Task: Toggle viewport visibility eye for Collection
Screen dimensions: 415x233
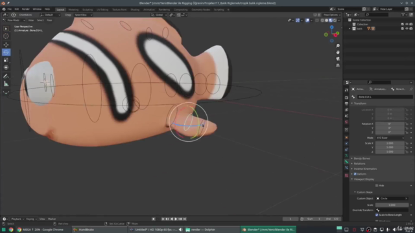Action: (x=407, y=25)
